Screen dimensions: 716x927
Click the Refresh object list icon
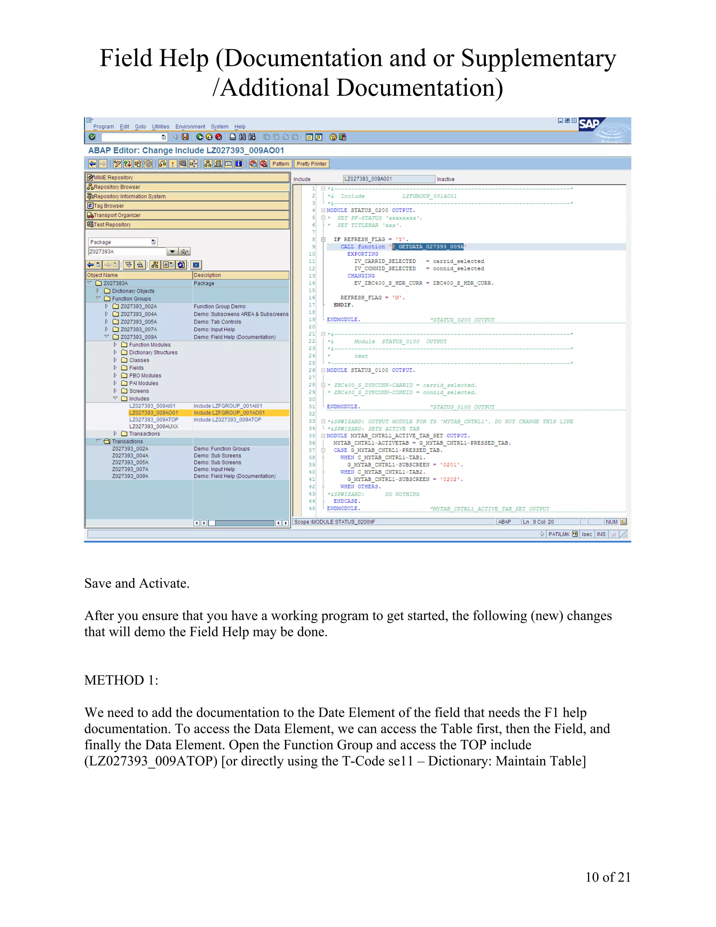pyautogui.click(x=181, y=265)
